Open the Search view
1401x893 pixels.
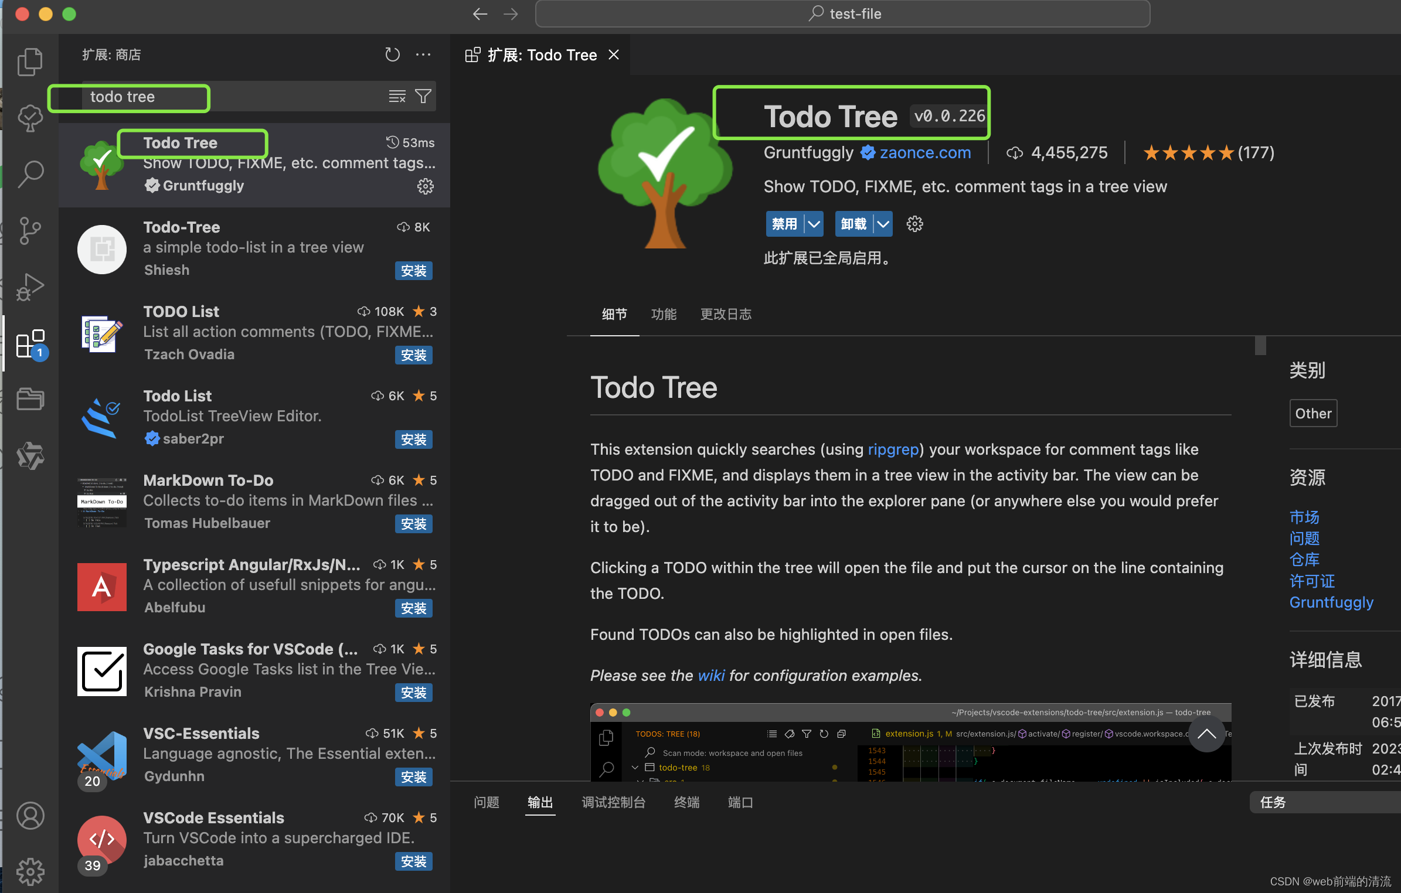(30, 173)
